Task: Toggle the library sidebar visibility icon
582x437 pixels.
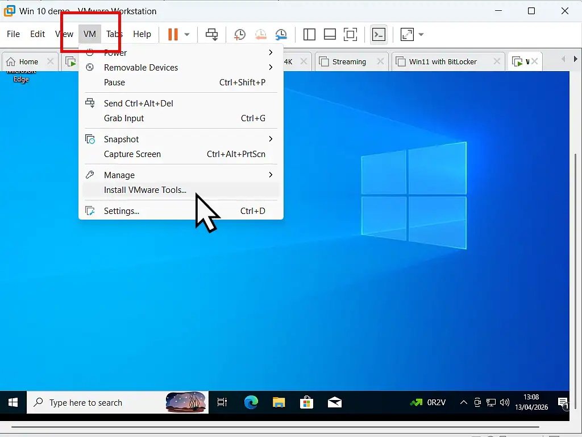Action: (x=309, y=34)
